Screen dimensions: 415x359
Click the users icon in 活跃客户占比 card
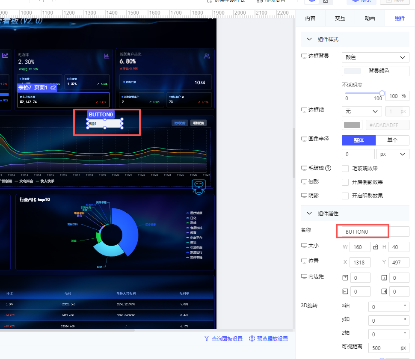207,56
